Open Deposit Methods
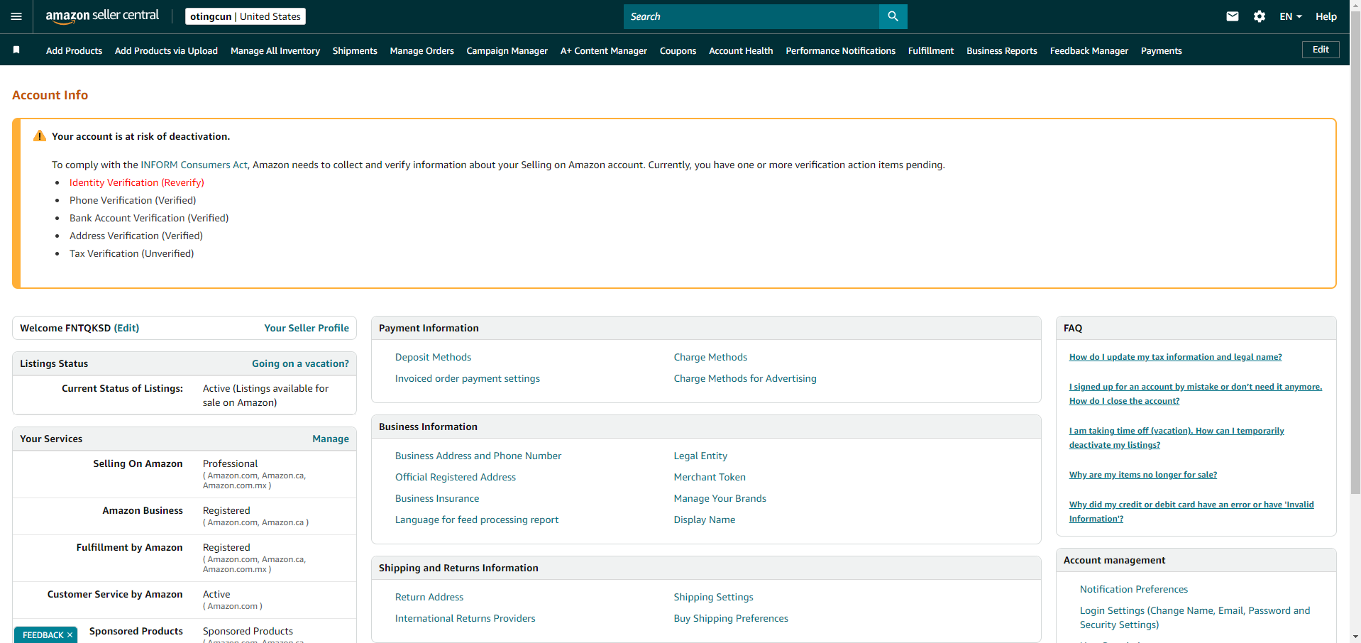Screen dimensions: 1361x643 [x=433, y=357]
